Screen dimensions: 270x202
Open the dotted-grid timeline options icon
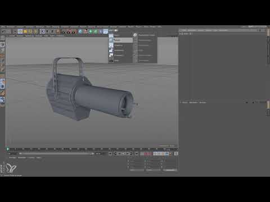point(176,154)
